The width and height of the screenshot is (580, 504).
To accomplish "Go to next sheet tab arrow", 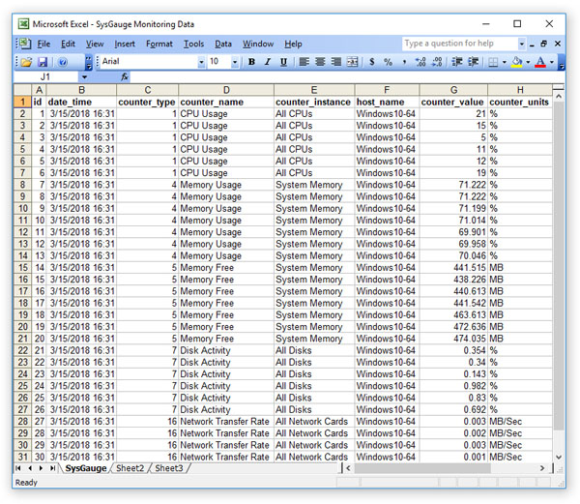I will (41, 468).
